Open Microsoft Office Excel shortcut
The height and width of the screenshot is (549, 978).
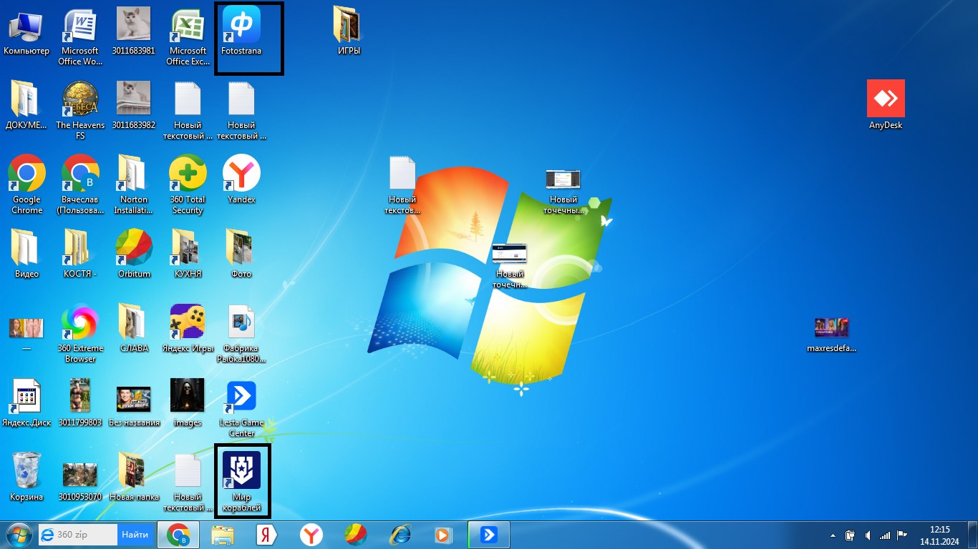tap(188, 36)
